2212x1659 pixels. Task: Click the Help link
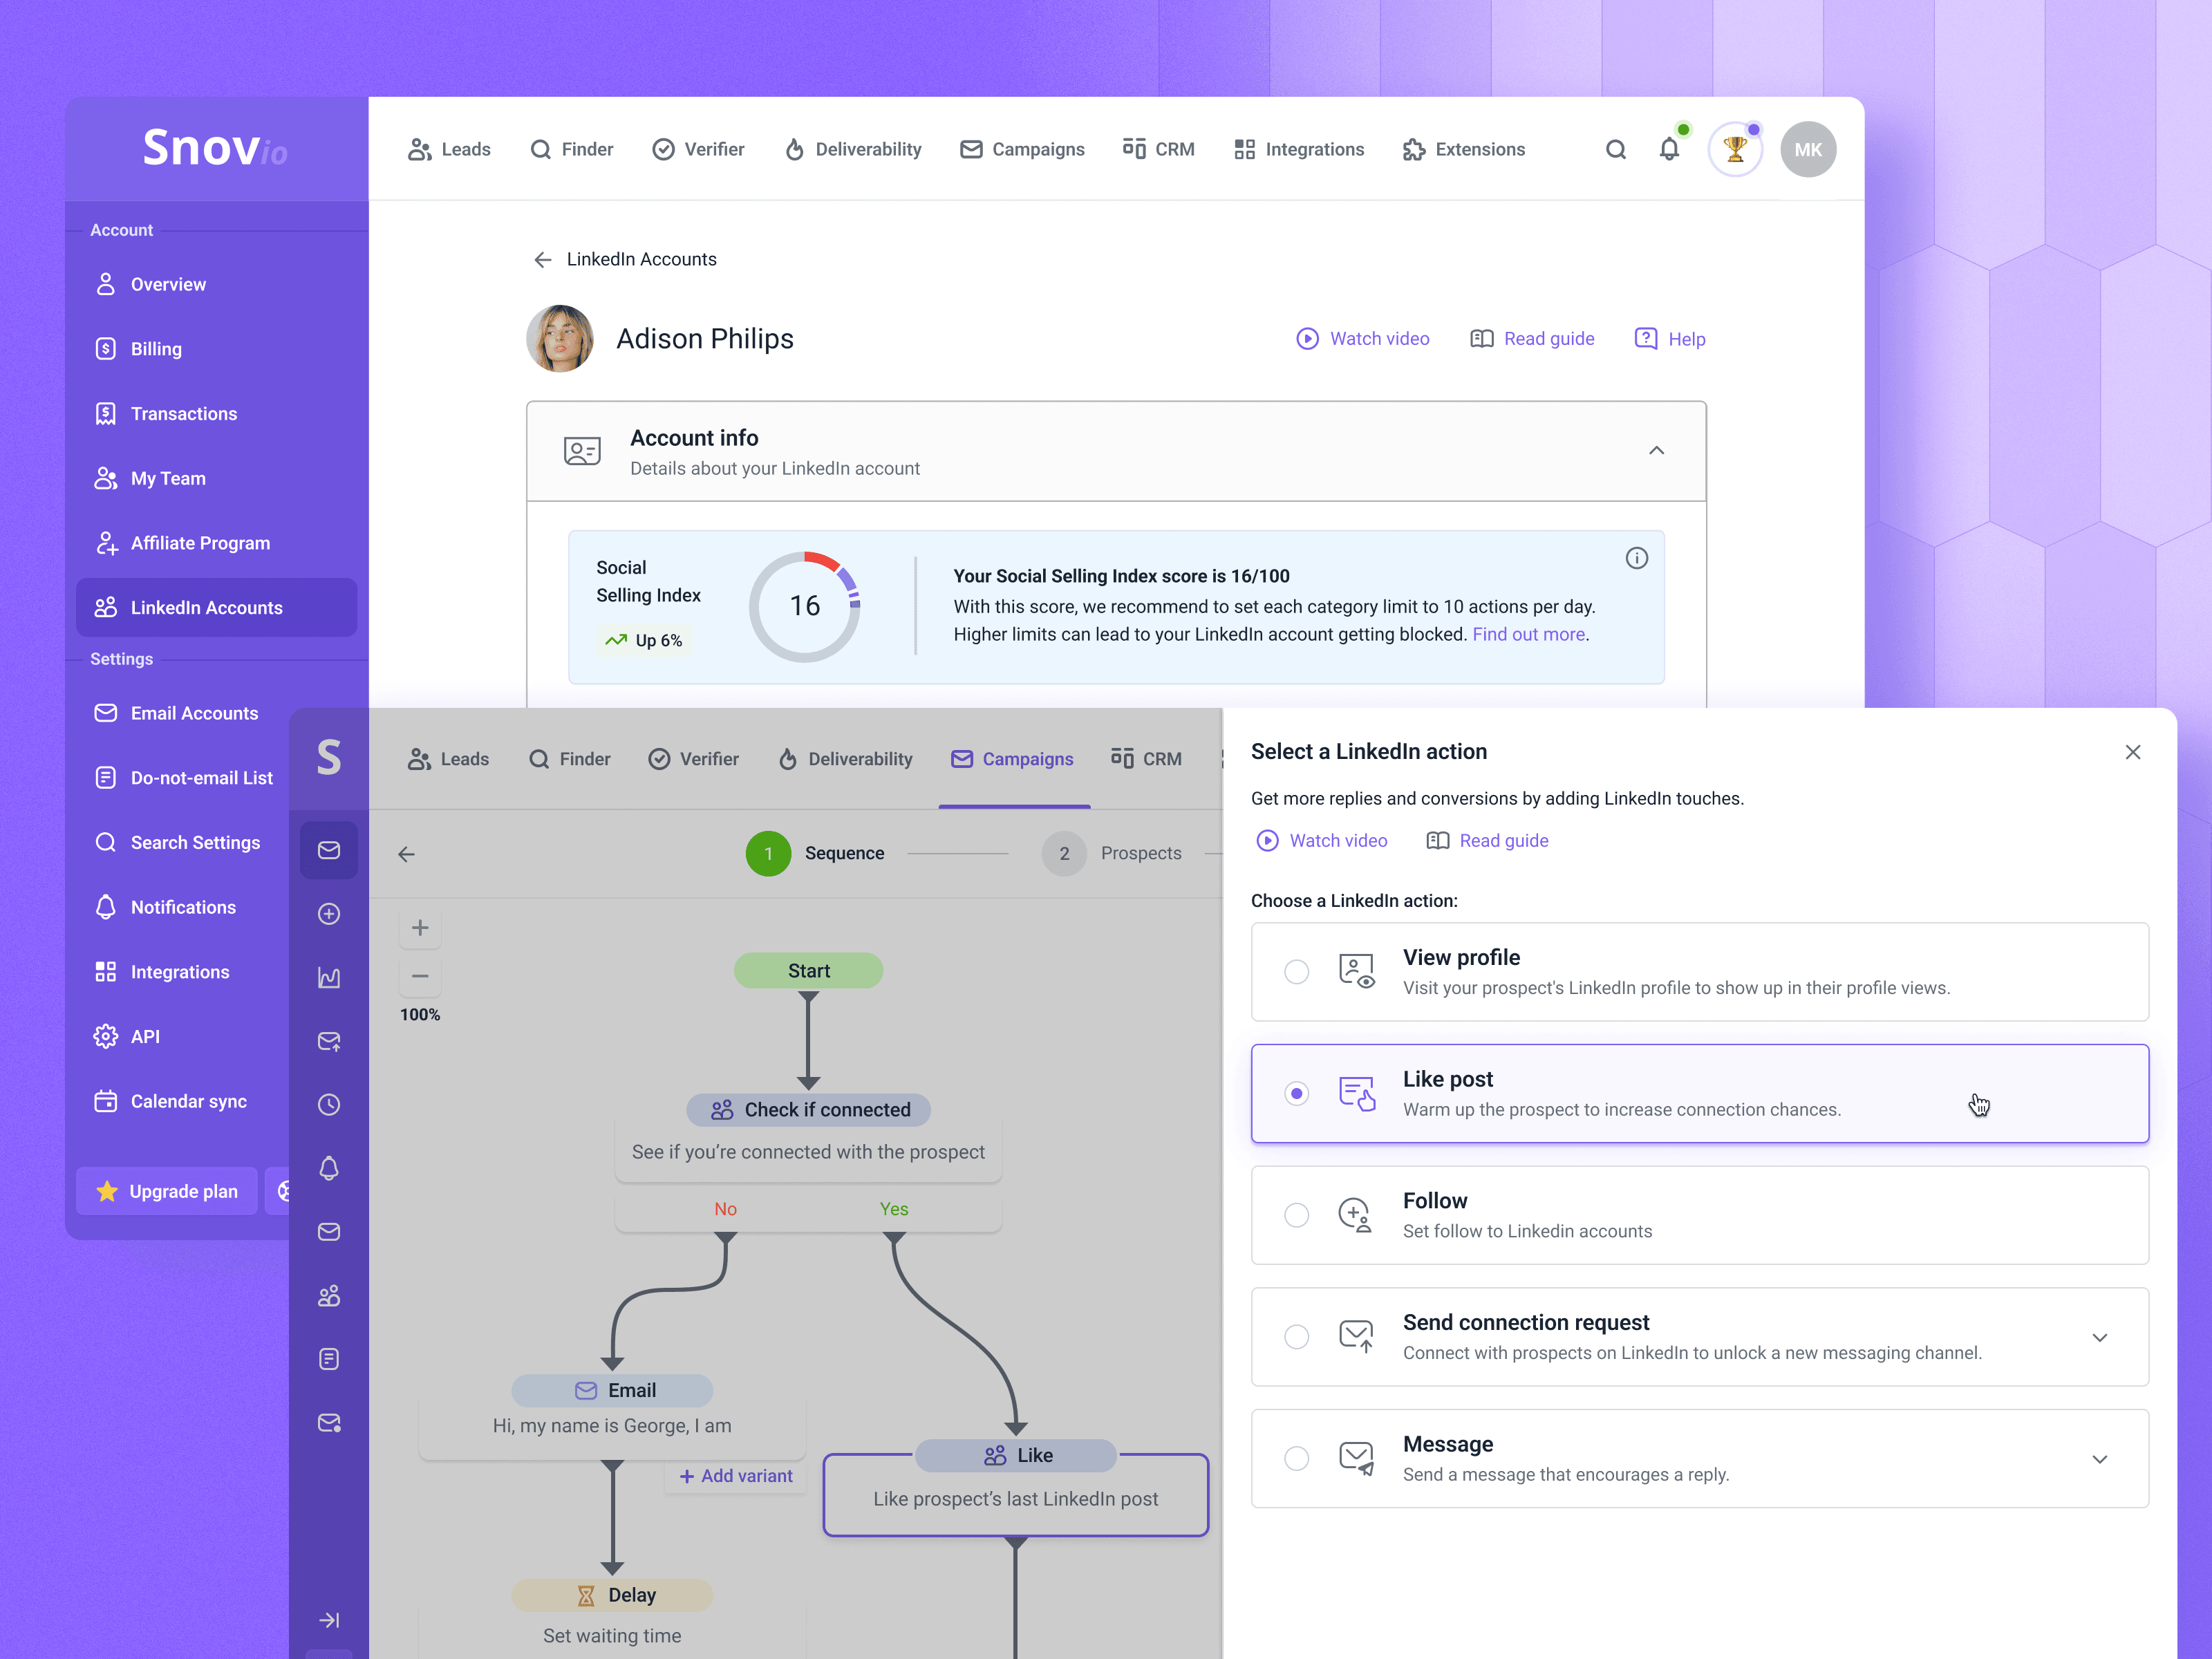(x=1670, y=339)
